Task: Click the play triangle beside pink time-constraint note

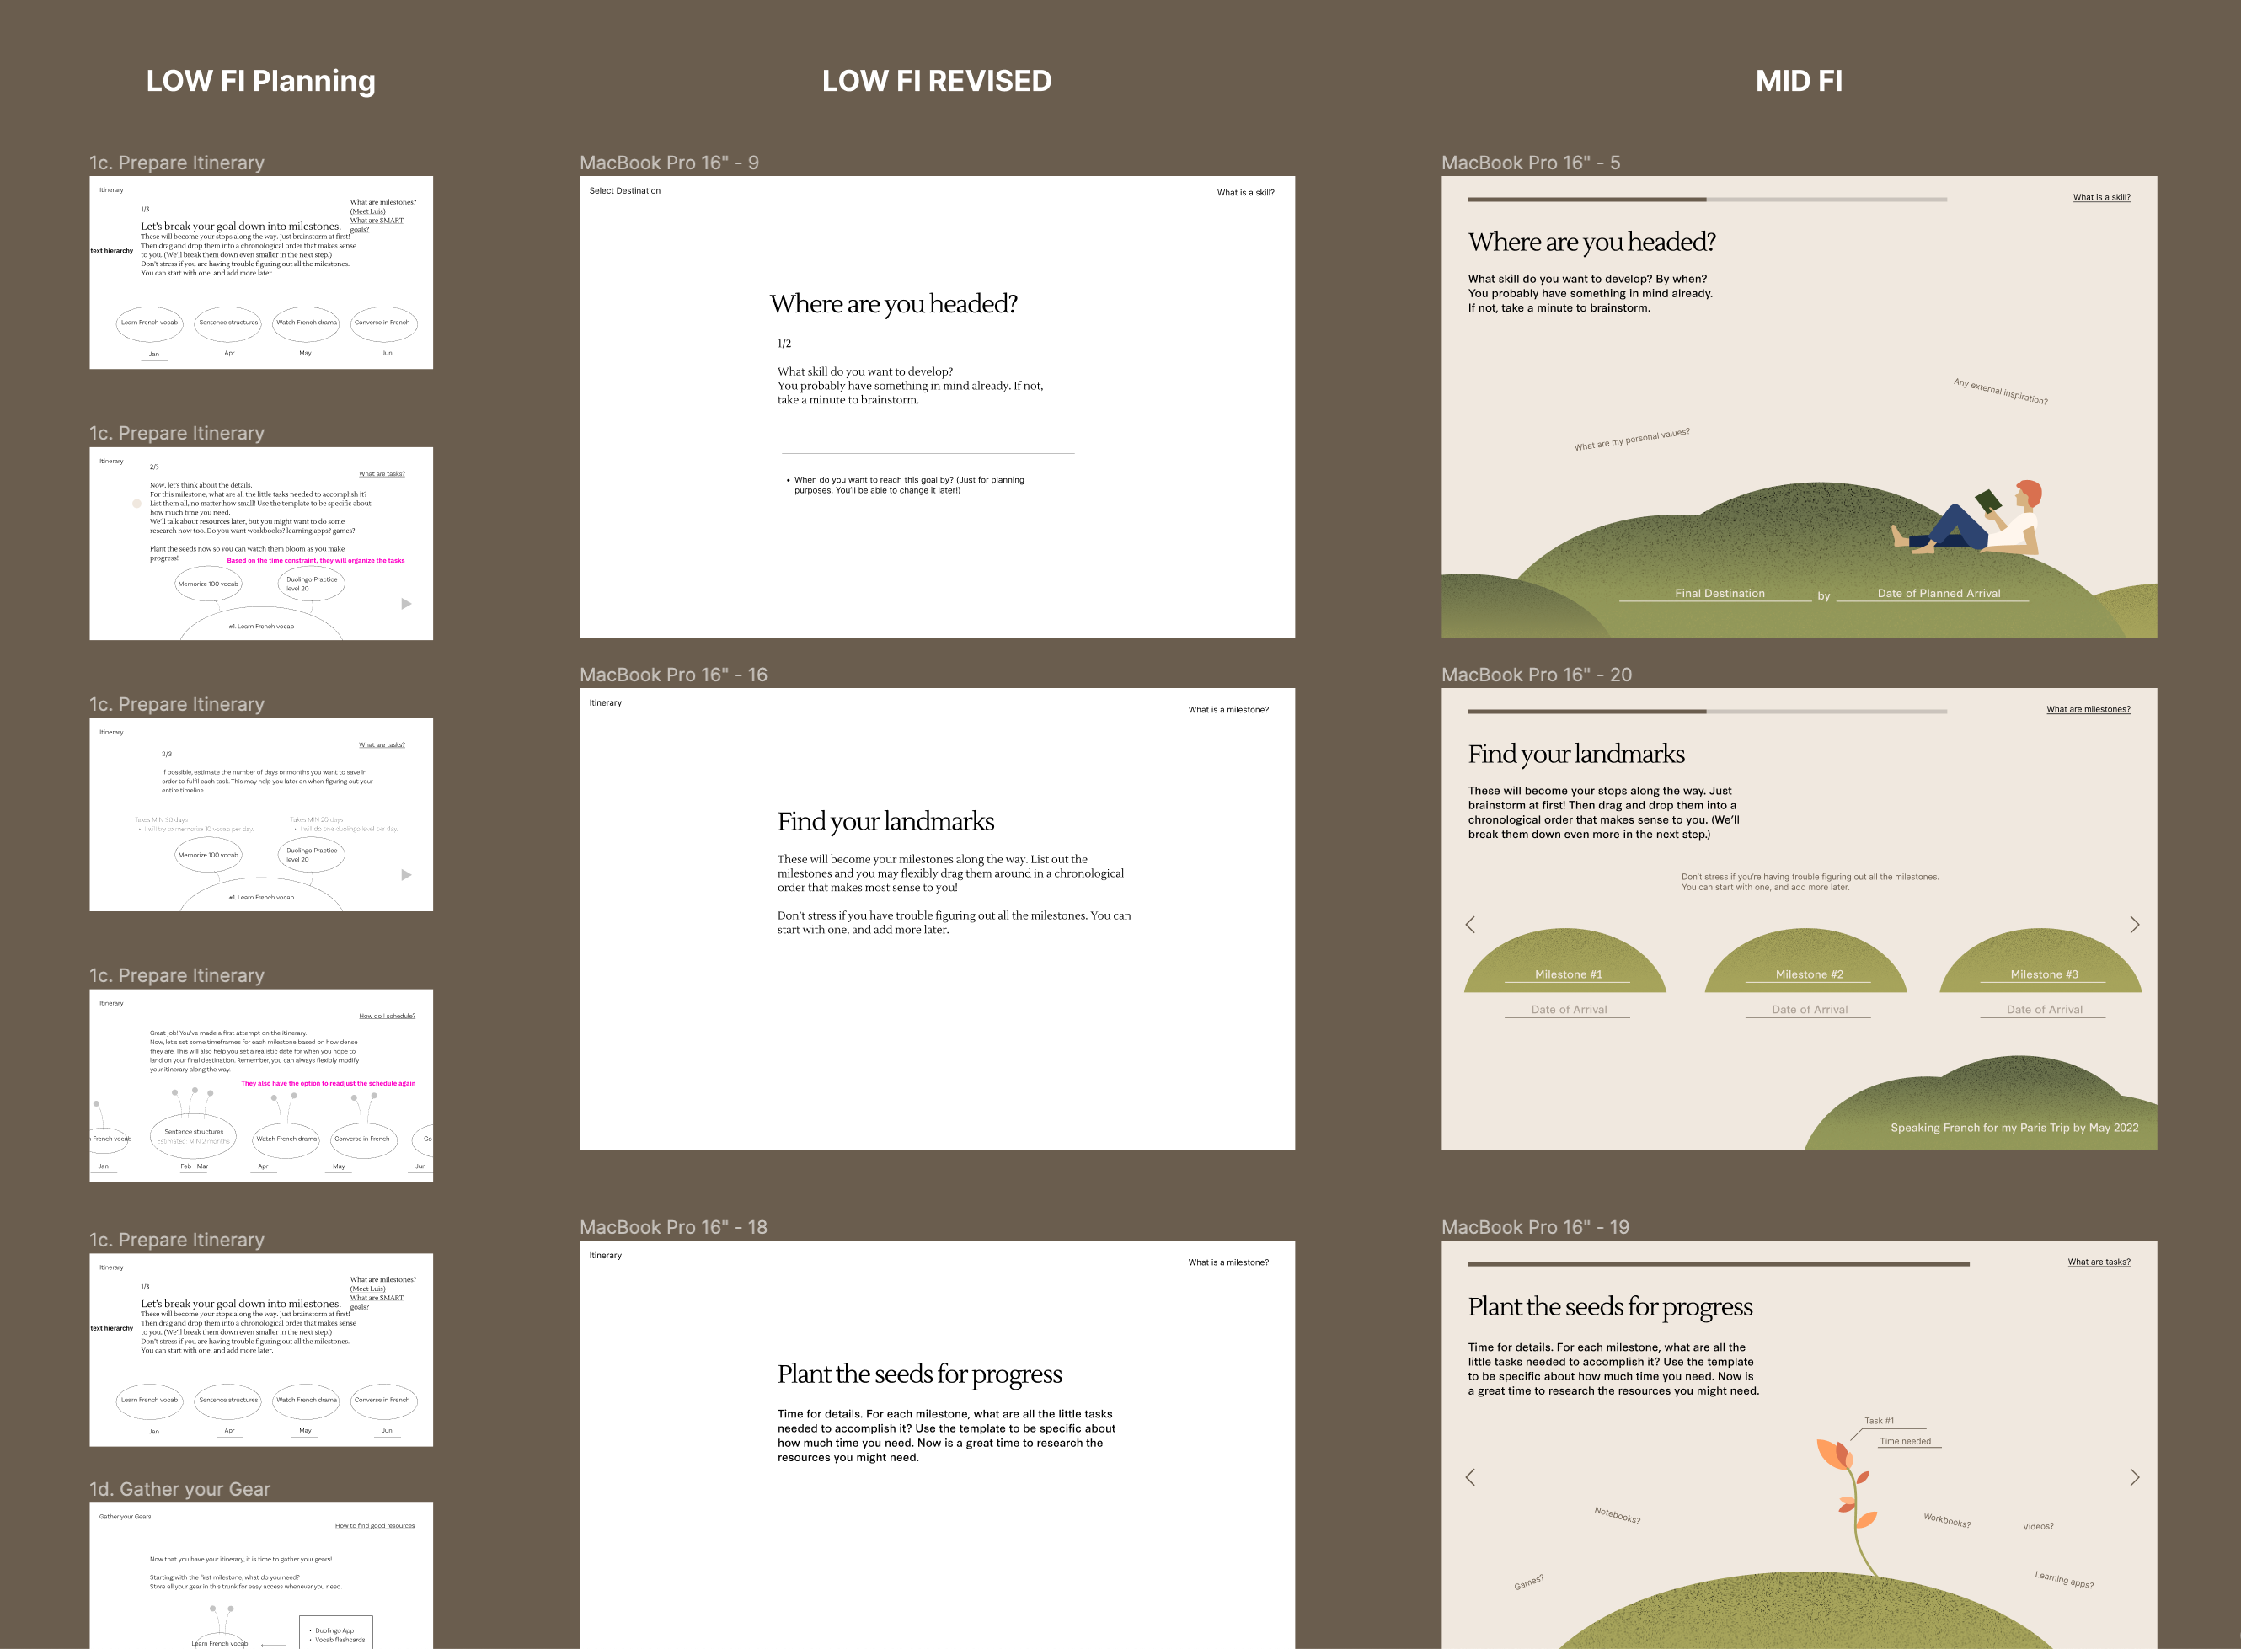Action: 406,604
